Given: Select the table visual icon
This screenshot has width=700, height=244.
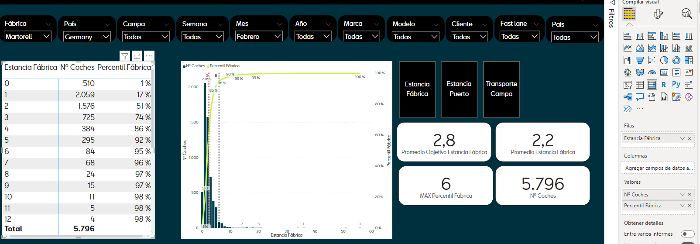Looking at the screenshot, I should [x=640, y=85].
